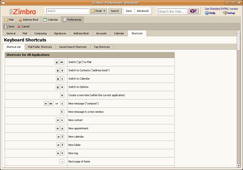The height and width of the screenshot is (170, 243).
Task: Select the Signatures preferences tab
Action: pos(60,33)
